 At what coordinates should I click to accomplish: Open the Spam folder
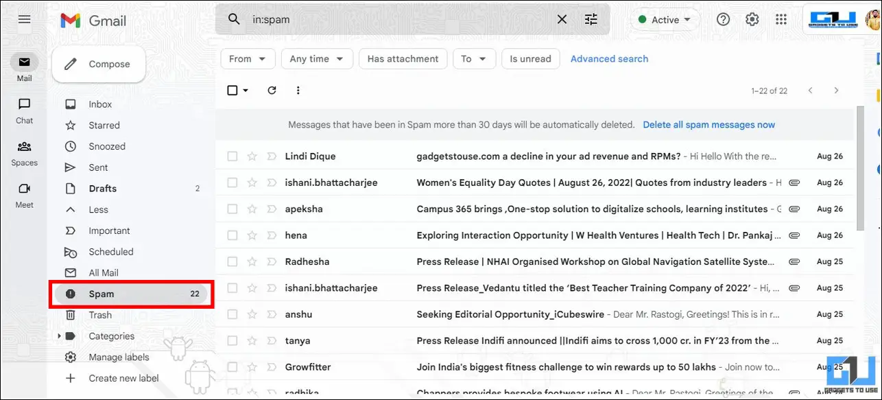tap(131, 294)
